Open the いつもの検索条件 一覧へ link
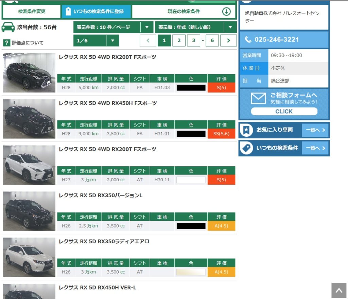Screen dimensions: 348x299 (x=315, y=148)
